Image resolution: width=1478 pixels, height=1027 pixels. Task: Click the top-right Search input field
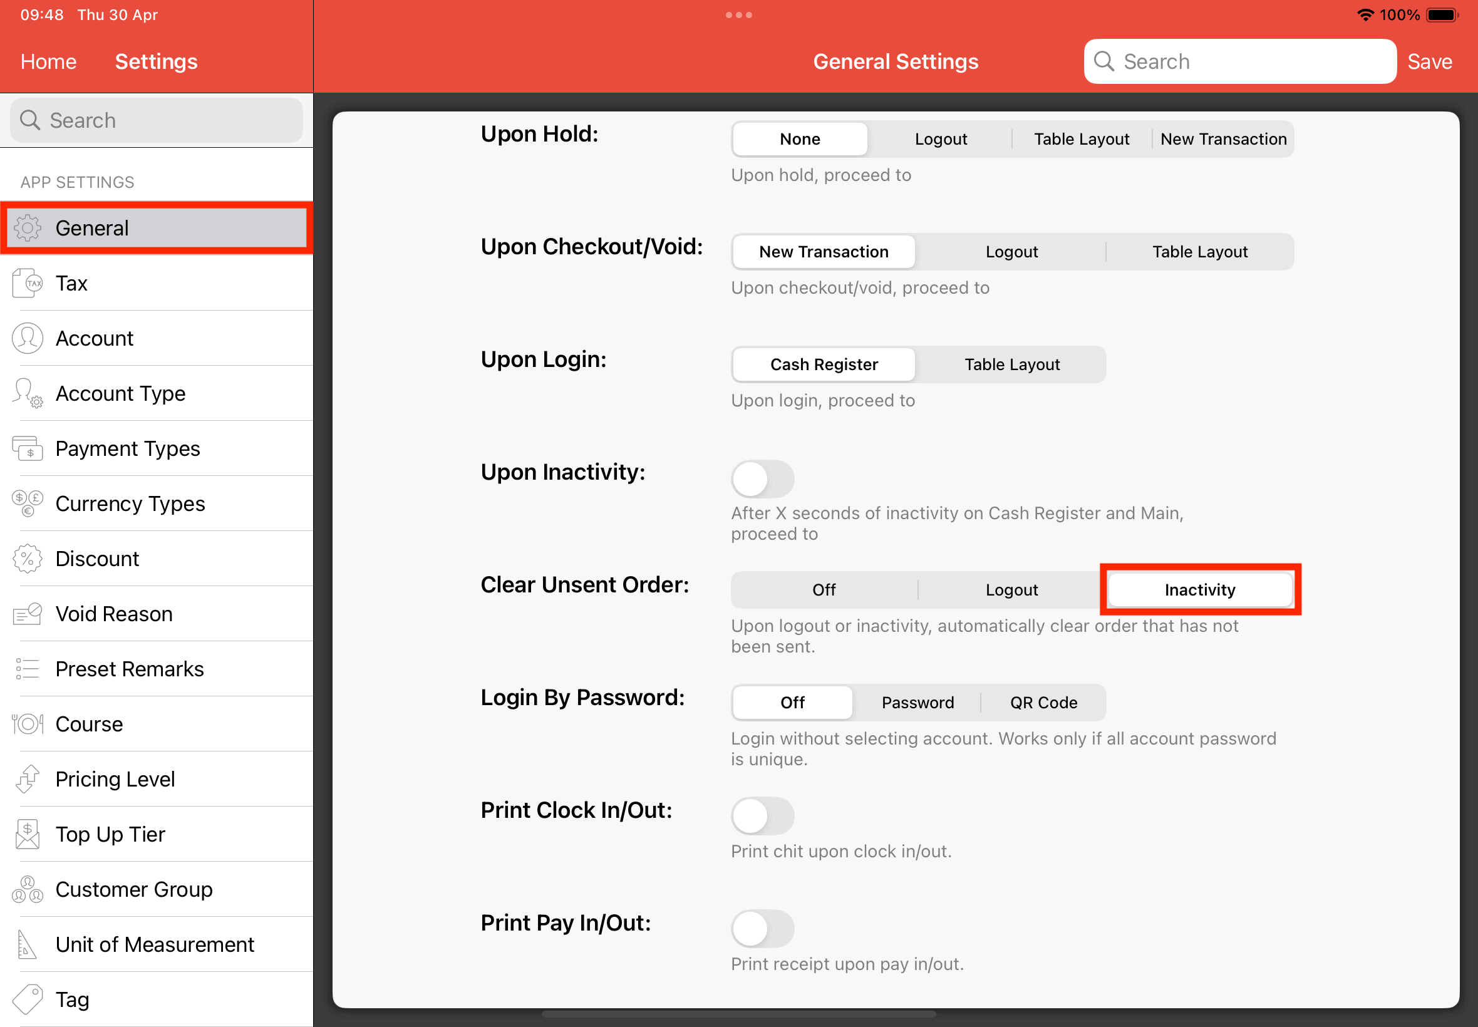pyautogui.click(x=1240, y=61)
